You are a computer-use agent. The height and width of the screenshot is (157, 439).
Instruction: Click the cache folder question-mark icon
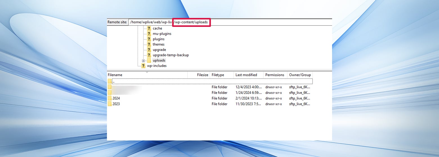click(149, 28)
